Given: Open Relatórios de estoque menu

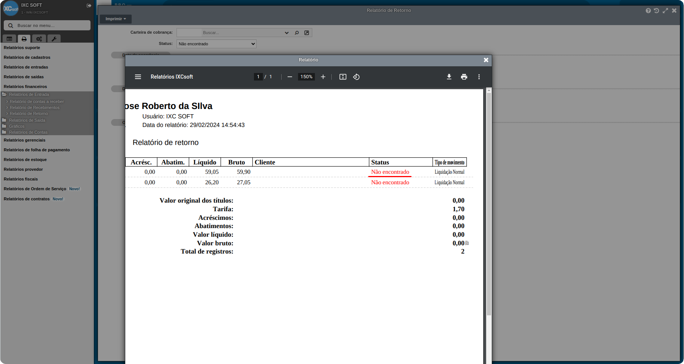Looking at the screenshot, I should (x=25, y=160).
